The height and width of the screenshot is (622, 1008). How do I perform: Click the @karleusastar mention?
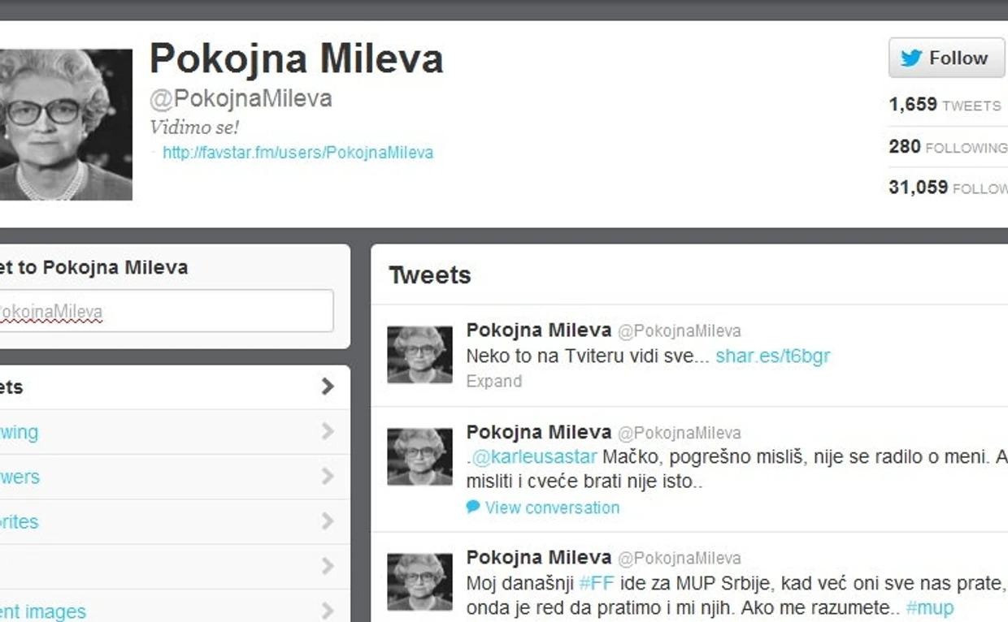535,457
